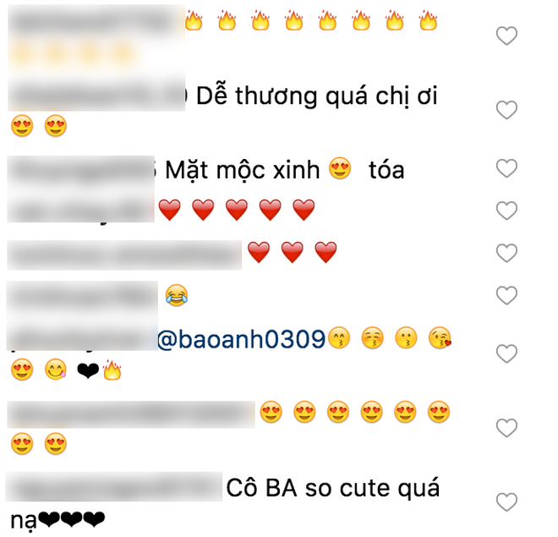
Task: Like the "Dễ thương quá chị ơi" comment
Action: [x=506, y=110]
